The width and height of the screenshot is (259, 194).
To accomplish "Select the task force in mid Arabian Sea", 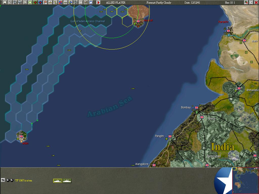I will pos(133,88).
